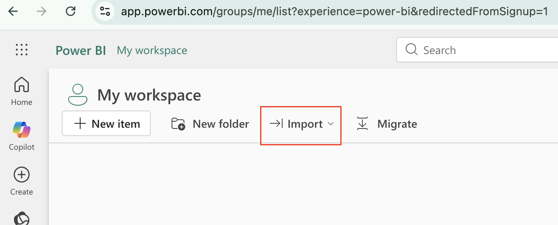Select the Migrate option

tap(386, 124)
